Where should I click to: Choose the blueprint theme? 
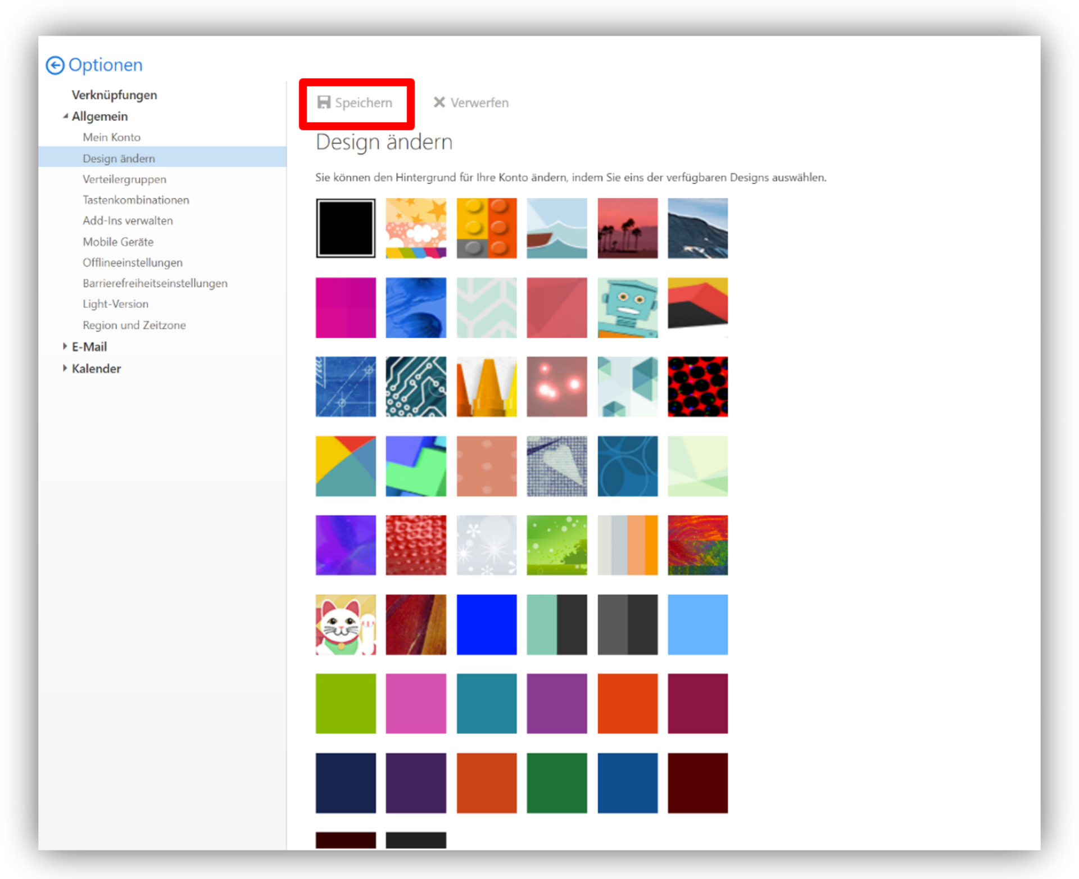(346, 387)
